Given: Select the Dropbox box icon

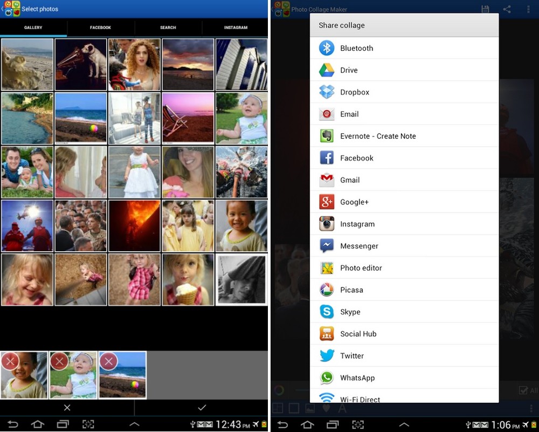Looking at the screenshot, I should [x=327, y=92].
